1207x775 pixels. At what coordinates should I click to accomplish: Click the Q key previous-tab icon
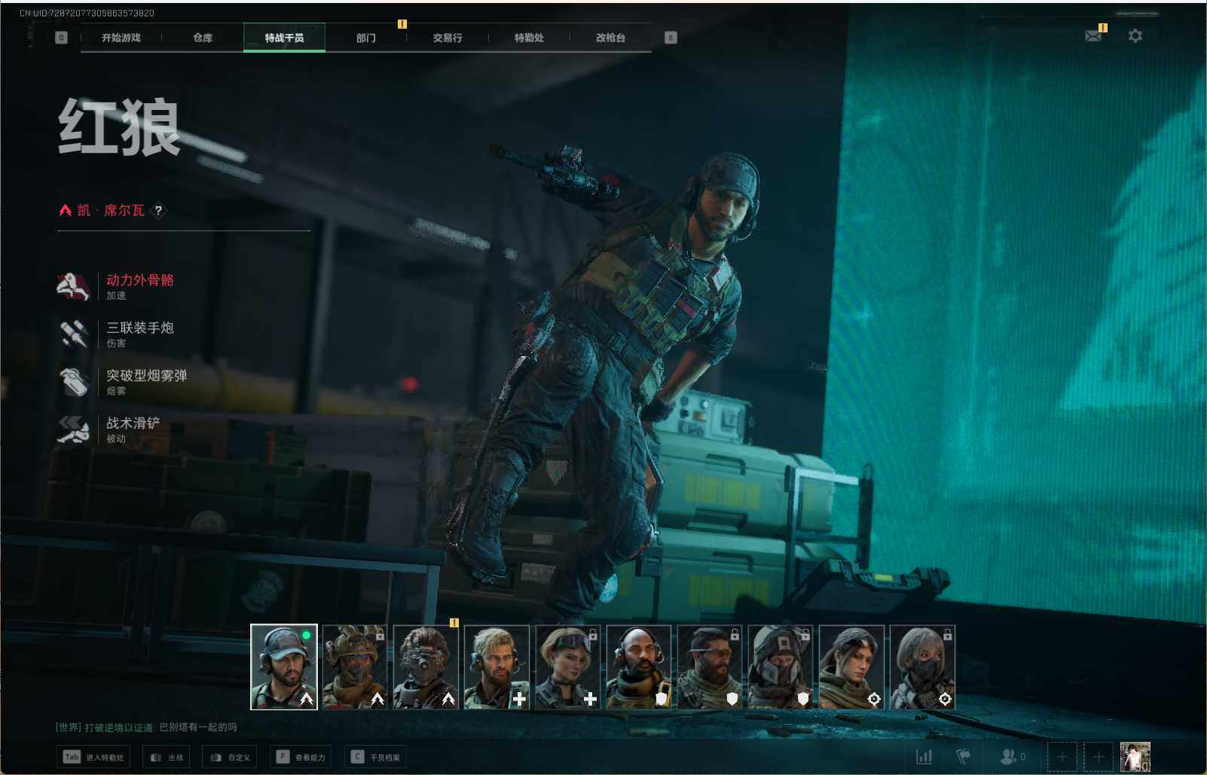pyautogui.click(x=62, y=38)
